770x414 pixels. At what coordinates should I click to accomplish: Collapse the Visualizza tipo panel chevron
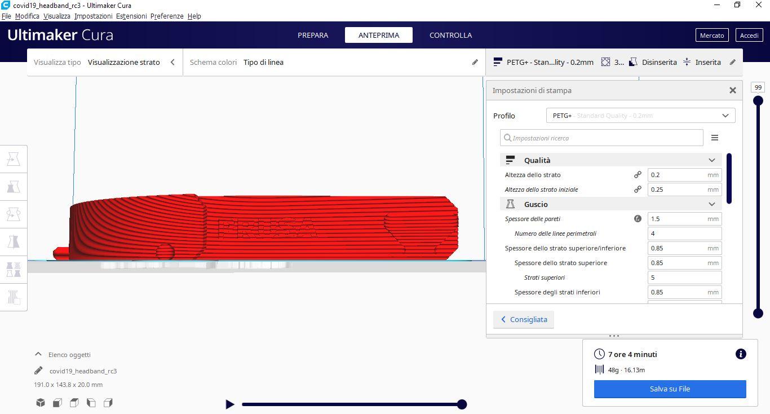pos(172,62)
